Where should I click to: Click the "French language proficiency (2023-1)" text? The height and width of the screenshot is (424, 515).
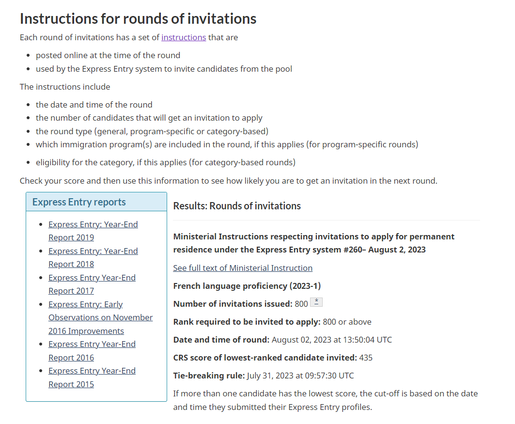247,286
